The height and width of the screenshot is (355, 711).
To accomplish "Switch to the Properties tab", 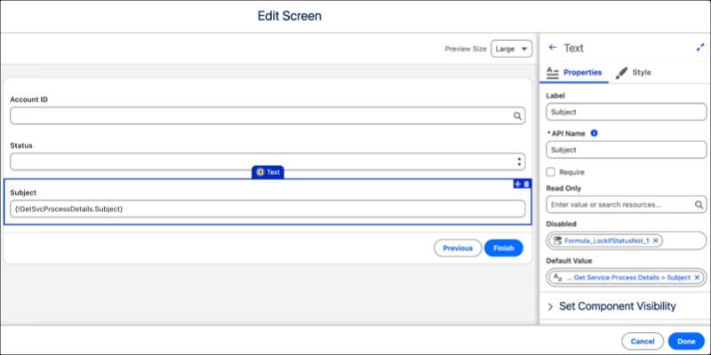I will [574, 73].
